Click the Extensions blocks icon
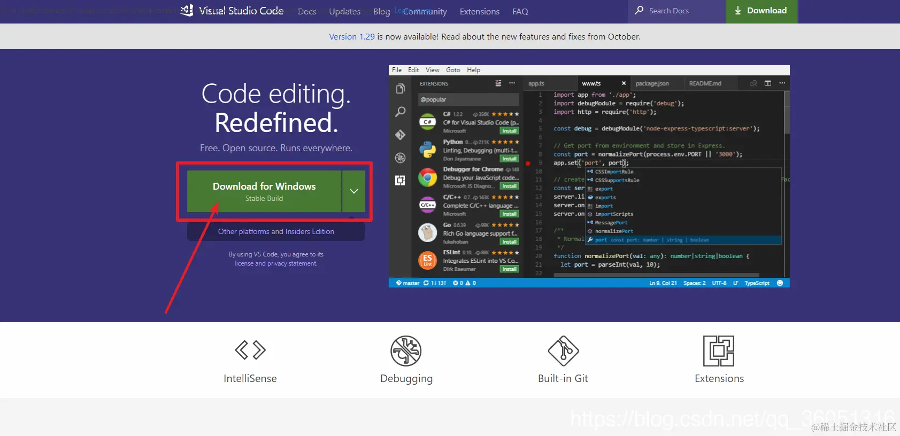The height and width of the screenshot is (436, 900). point(719,351)
